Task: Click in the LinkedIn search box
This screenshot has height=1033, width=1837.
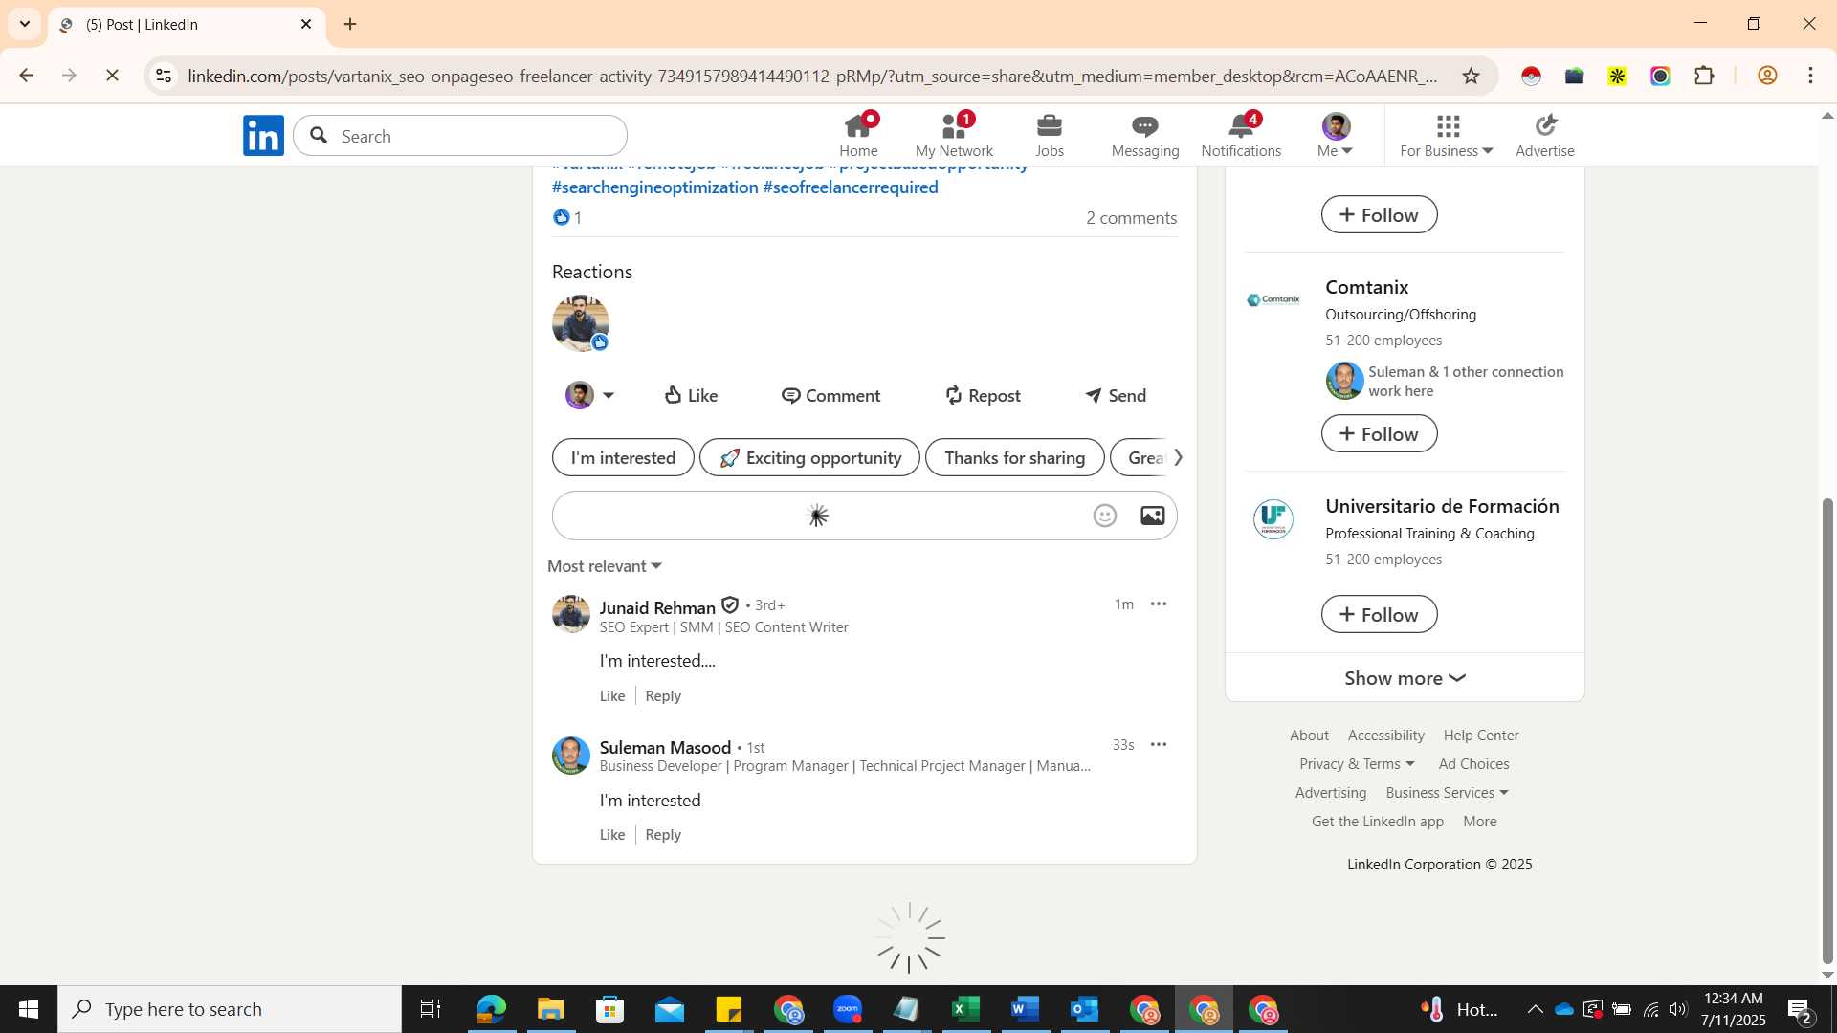Action: tap(460, 136)
